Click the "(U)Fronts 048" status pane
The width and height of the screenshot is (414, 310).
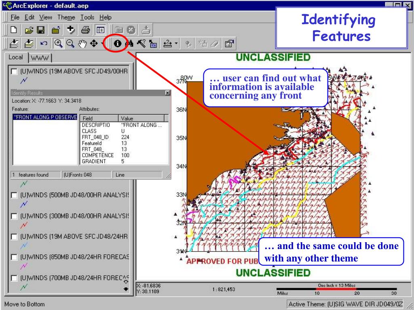[x=87, y=175]
